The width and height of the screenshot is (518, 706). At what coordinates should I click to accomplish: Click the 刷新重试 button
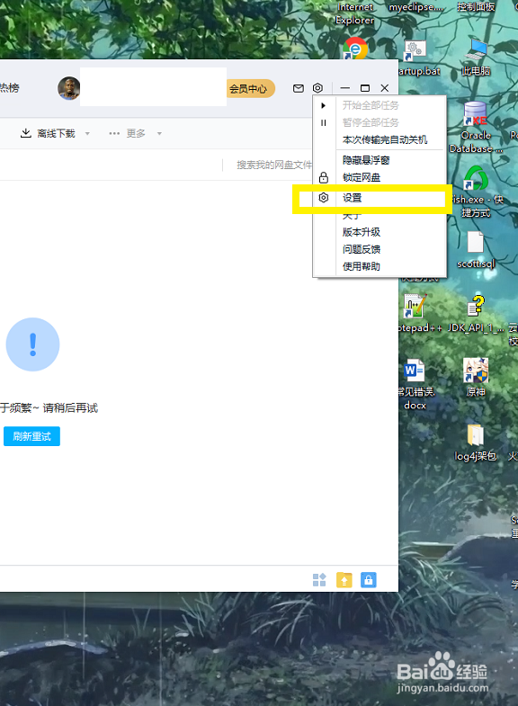(31, 436)
